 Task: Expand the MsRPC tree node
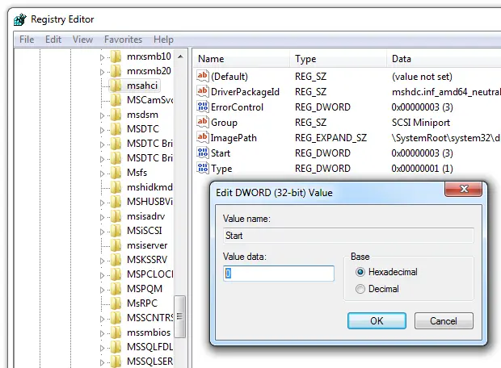103,302
